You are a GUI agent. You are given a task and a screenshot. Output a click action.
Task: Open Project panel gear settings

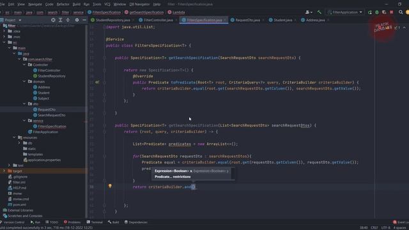[77, 20]
